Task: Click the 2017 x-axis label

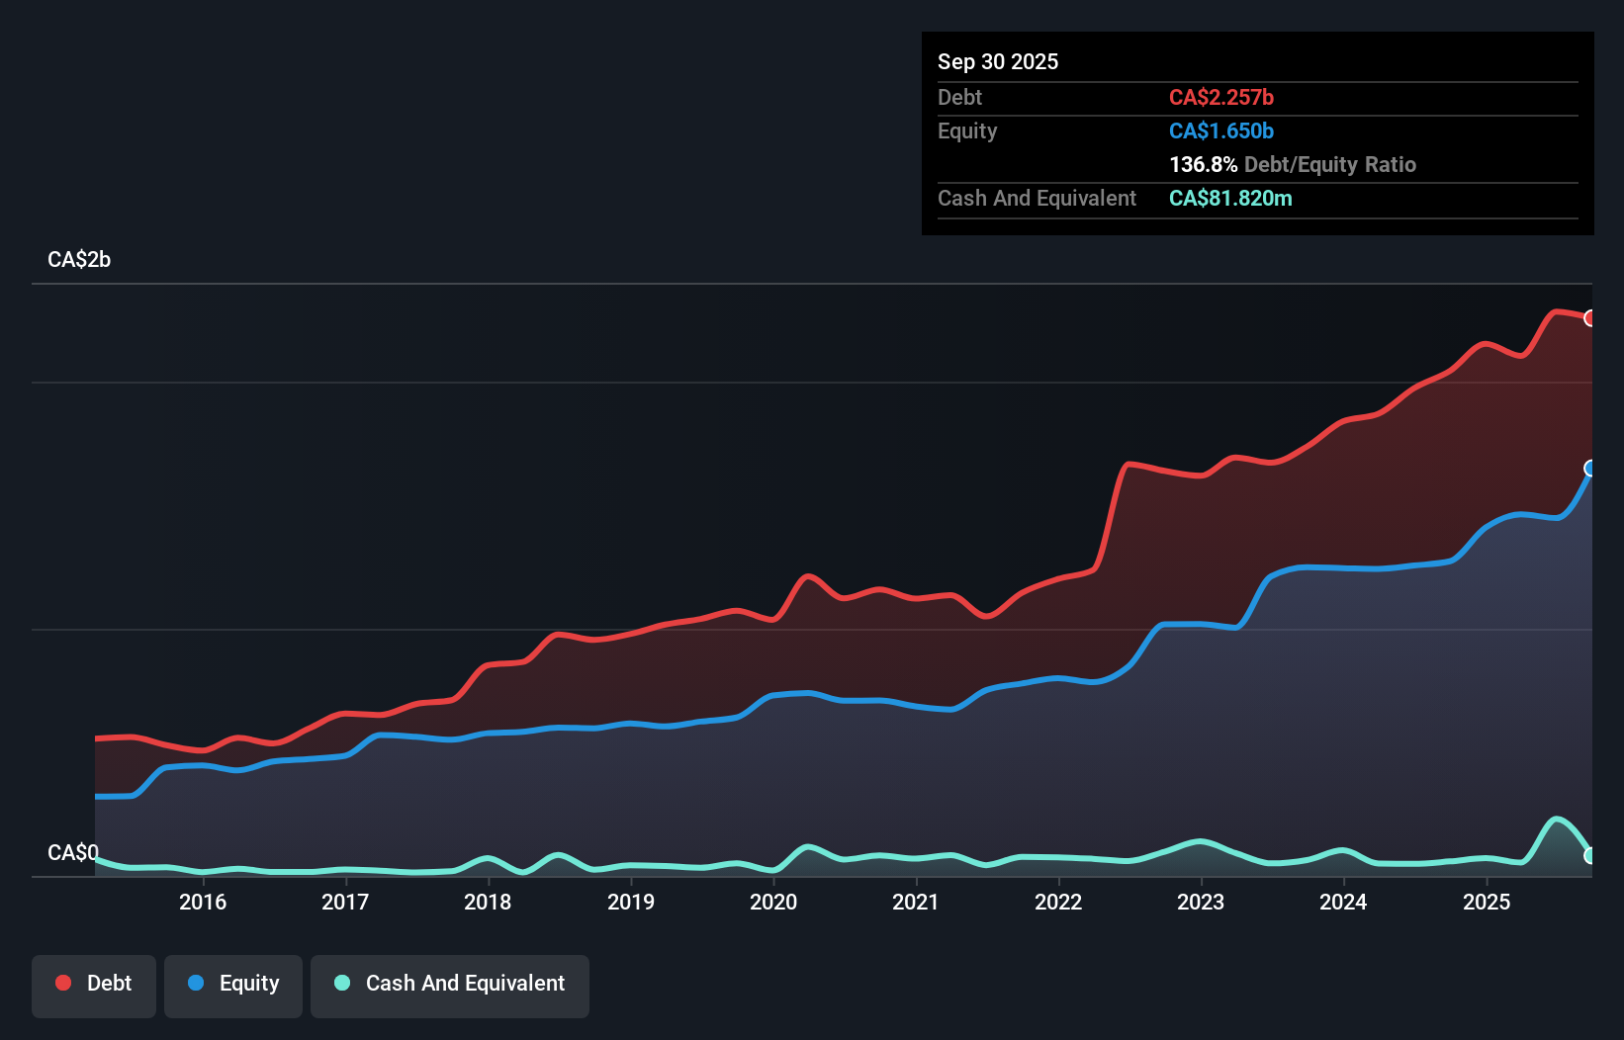Action: [345, 902]
